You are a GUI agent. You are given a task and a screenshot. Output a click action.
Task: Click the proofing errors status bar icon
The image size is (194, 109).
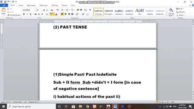(x=25, y=102)
